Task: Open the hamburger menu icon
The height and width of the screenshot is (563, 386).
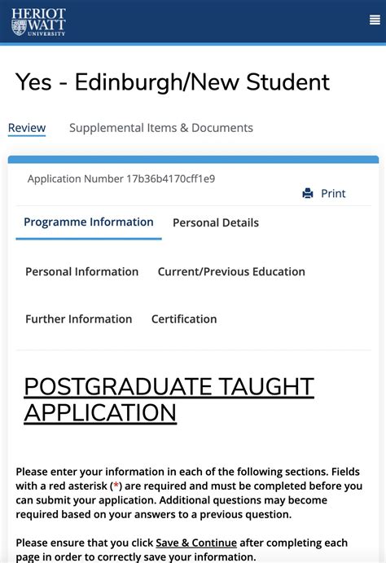Action: pos(375,20)
